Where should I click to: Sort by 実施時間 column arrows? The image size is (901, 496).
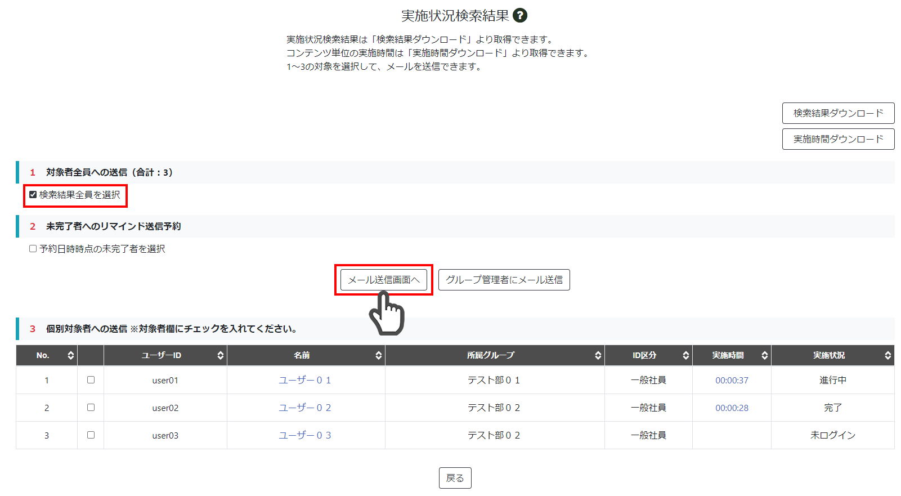click(764, 355)
